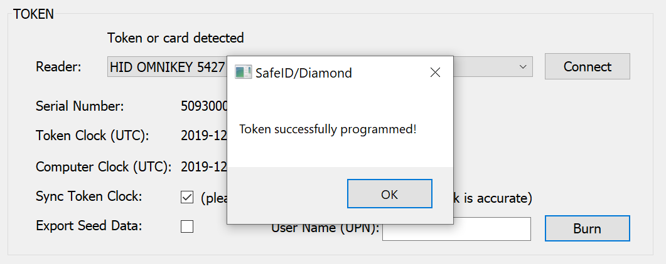
Task: Click the serial number value starting 5093000
Action: point(204,106)
